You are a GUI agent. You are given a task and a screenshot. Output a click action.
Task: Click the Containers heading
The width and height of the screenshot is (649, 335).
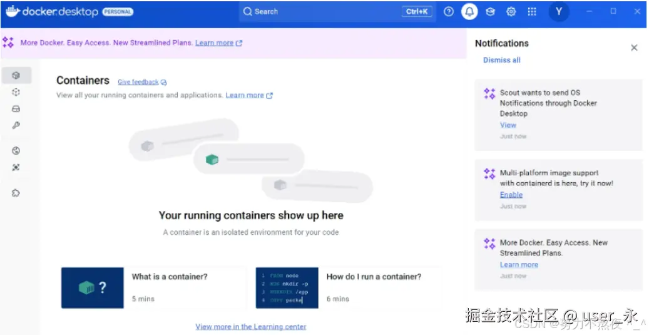83,80
